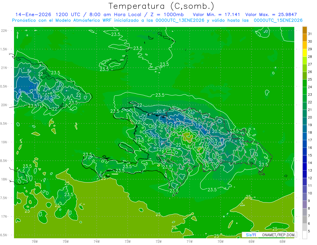Viewport: 317px width, 245px height.
Task: Click colorbar legend value 9
Action: pos(309,201)
